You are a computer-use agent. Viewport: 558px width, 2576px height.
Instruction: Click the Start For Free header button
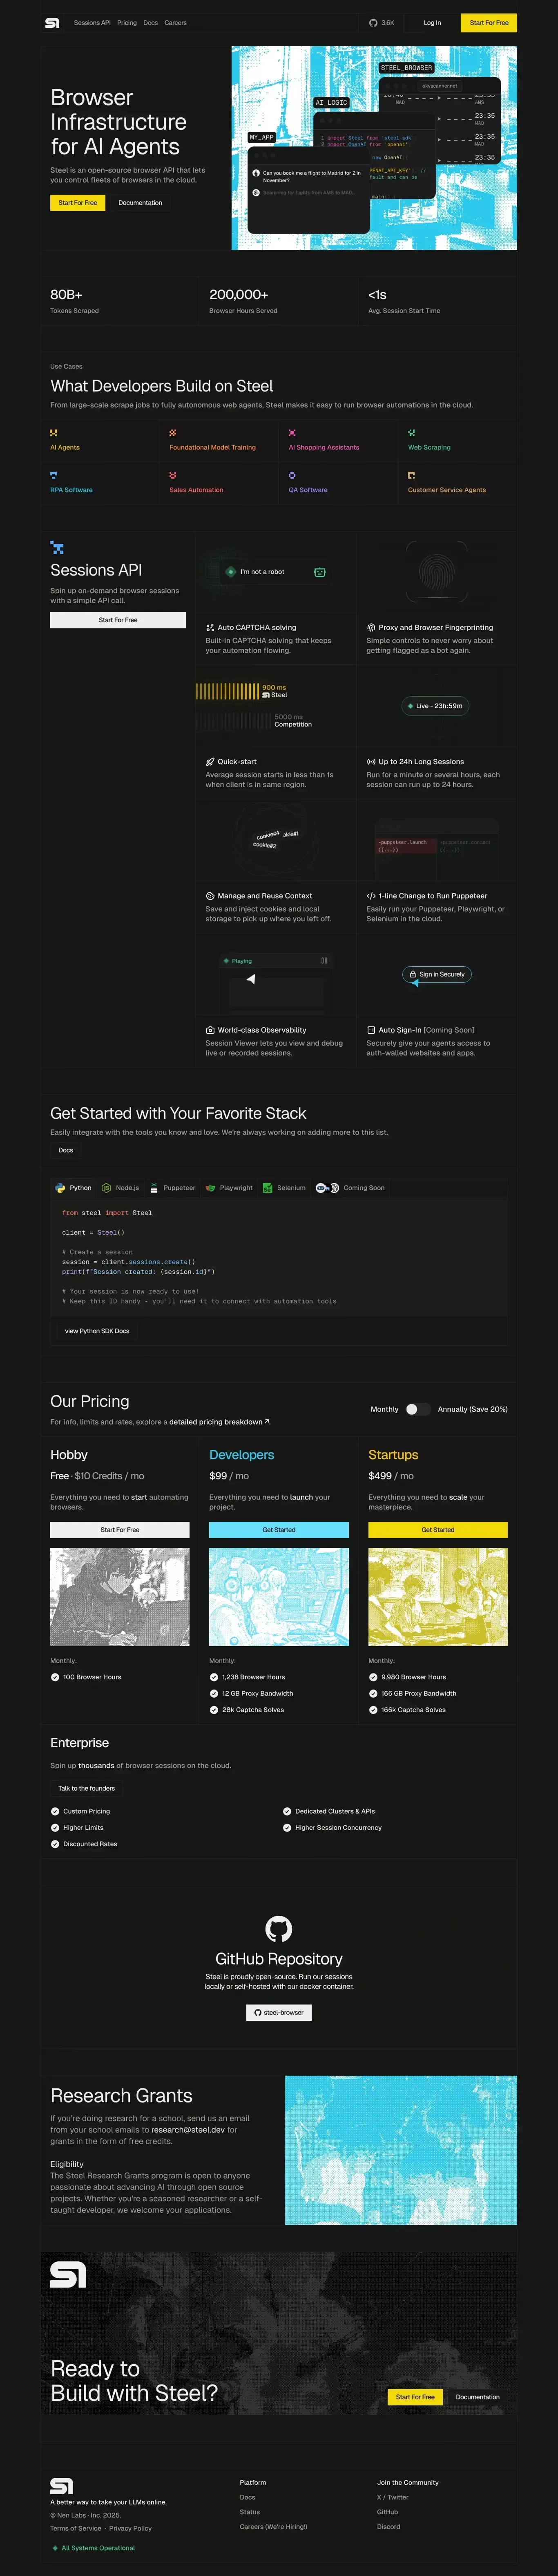point(488,22)
